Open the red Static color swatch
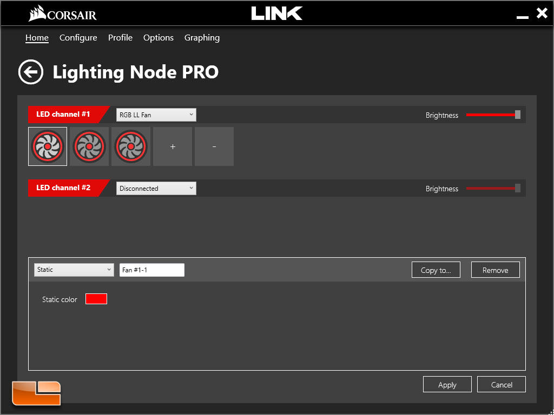This screenshot has width=554, height=415. (x=96, y=299)
